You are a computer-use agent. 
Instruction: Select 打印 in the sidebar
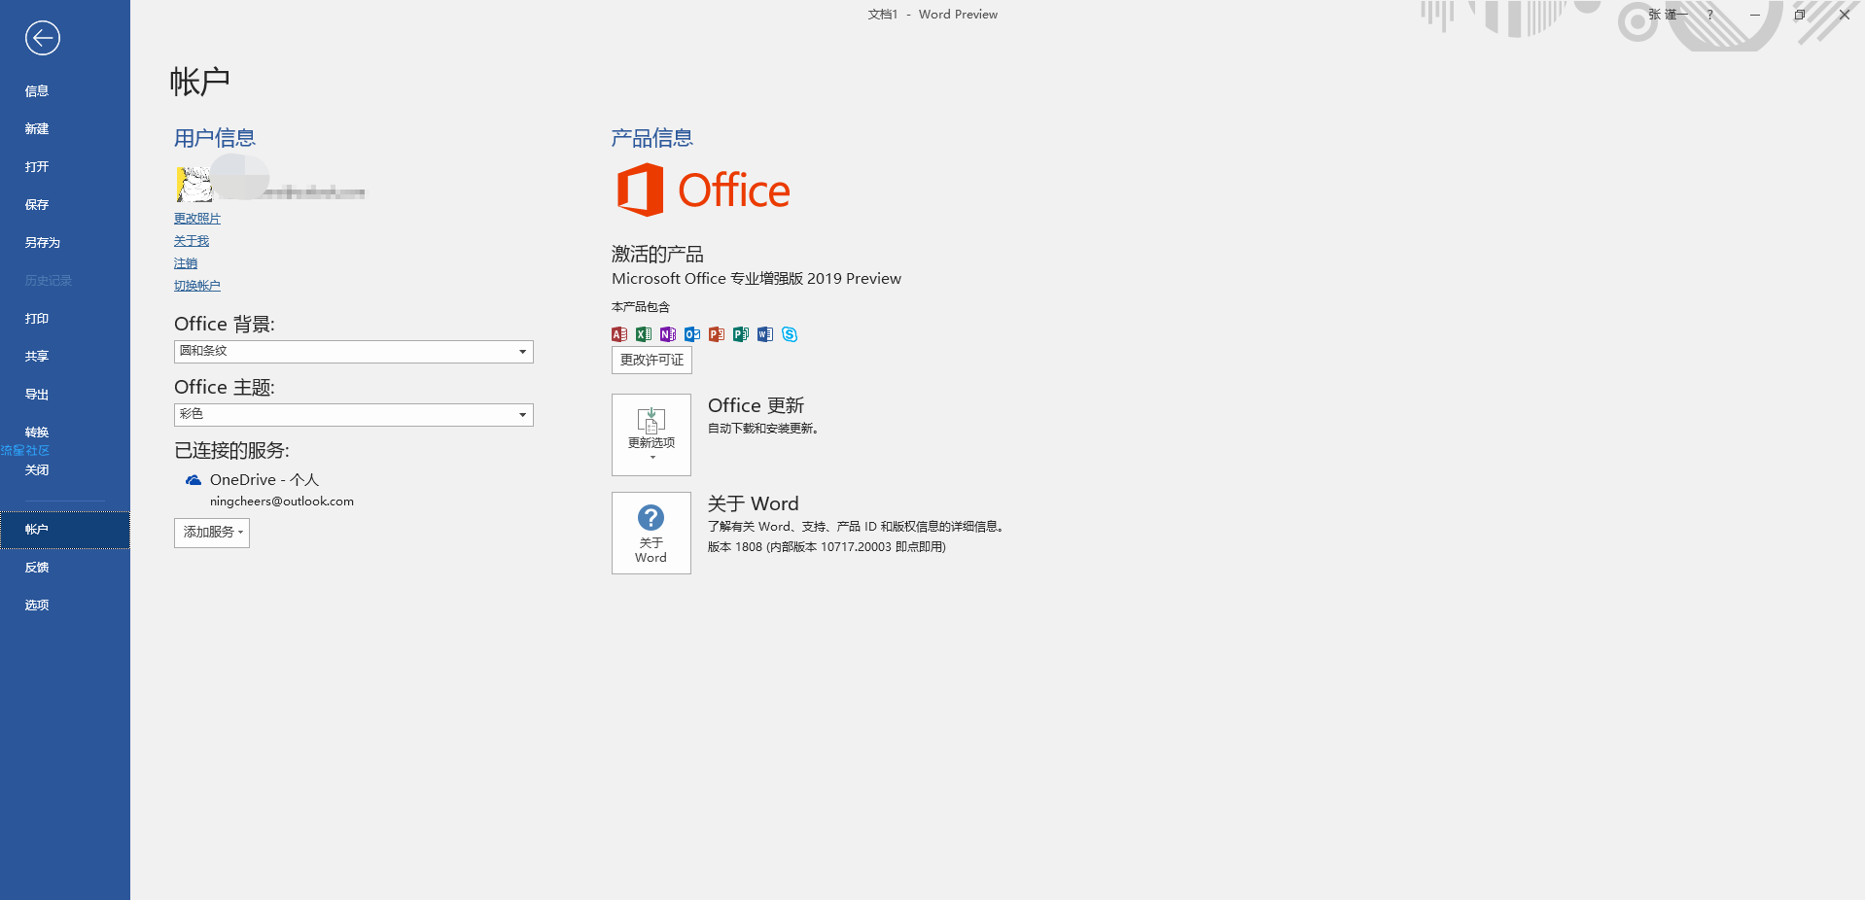tap(65, 319)
